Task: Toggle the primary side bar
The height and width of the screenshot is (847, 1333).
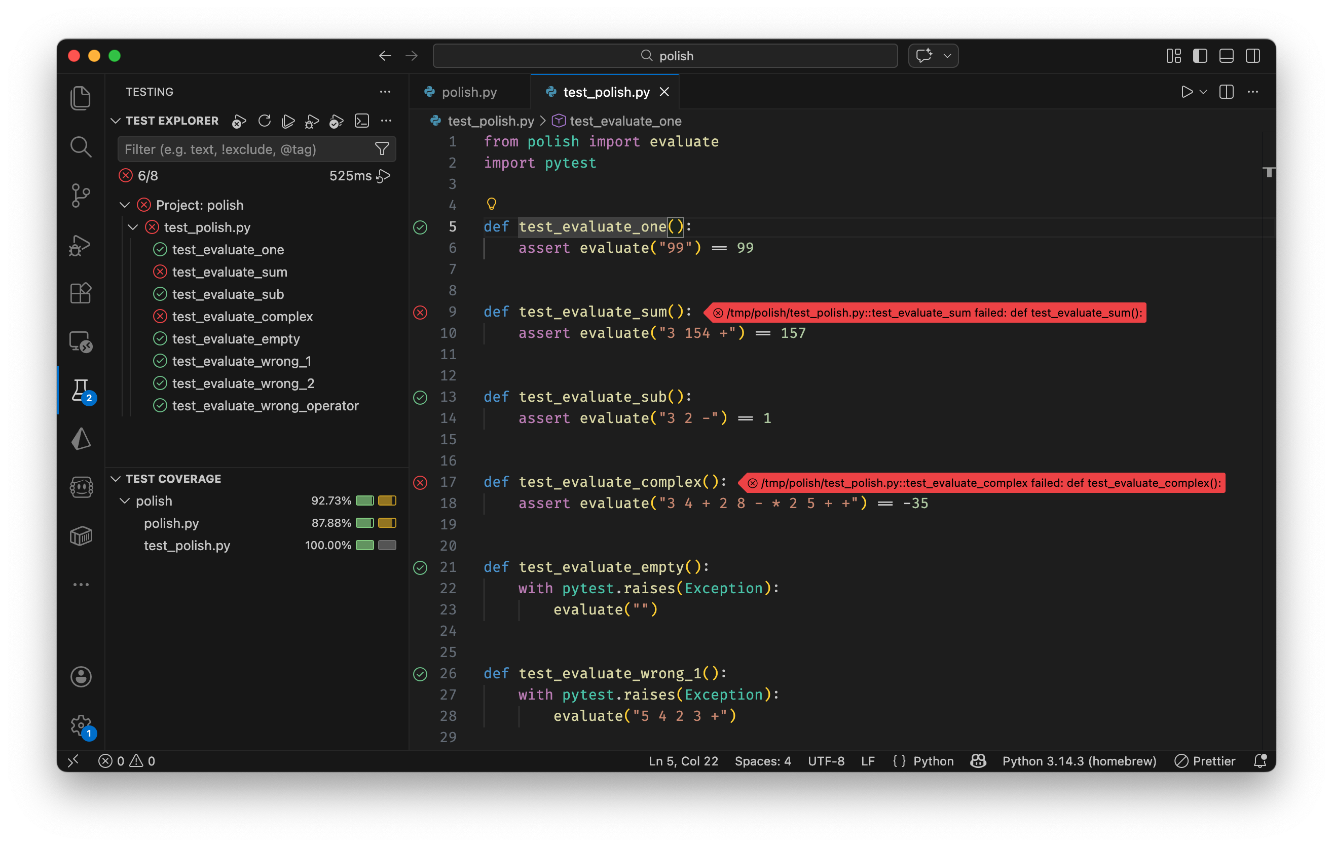Action: (1200, 56)
